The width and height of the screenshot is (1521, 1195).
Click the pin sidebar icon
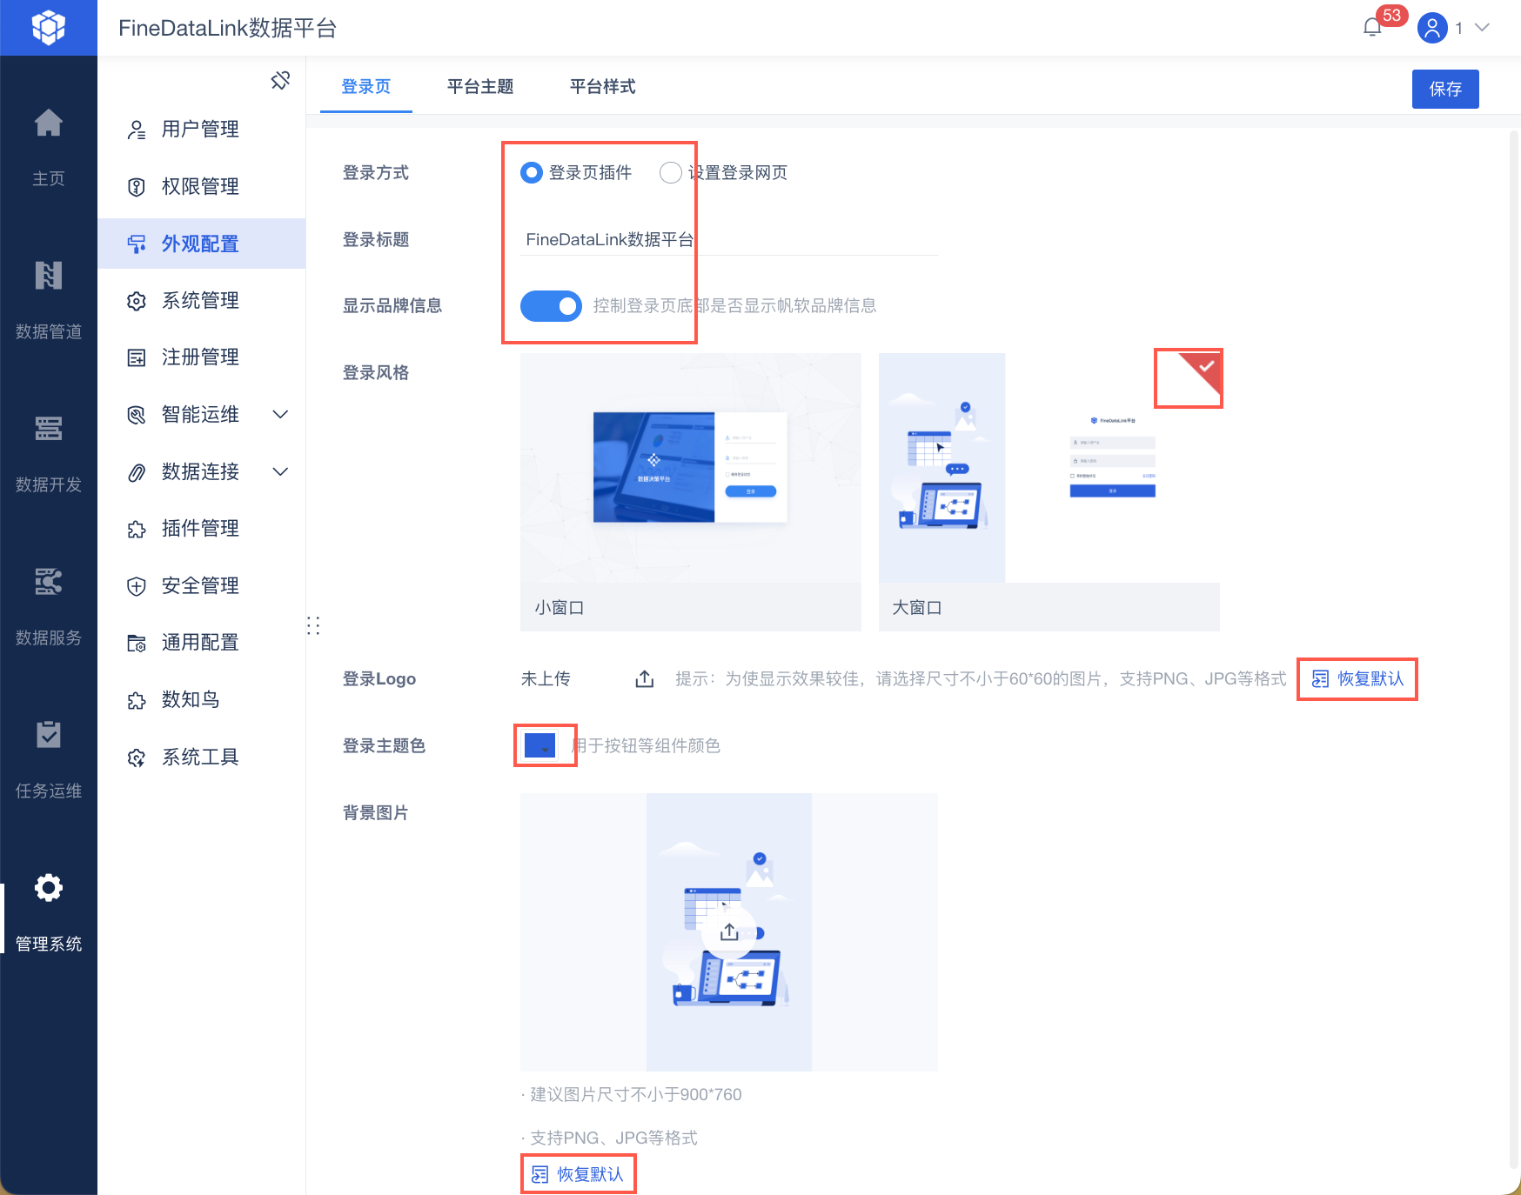click(x=280, y=80)
